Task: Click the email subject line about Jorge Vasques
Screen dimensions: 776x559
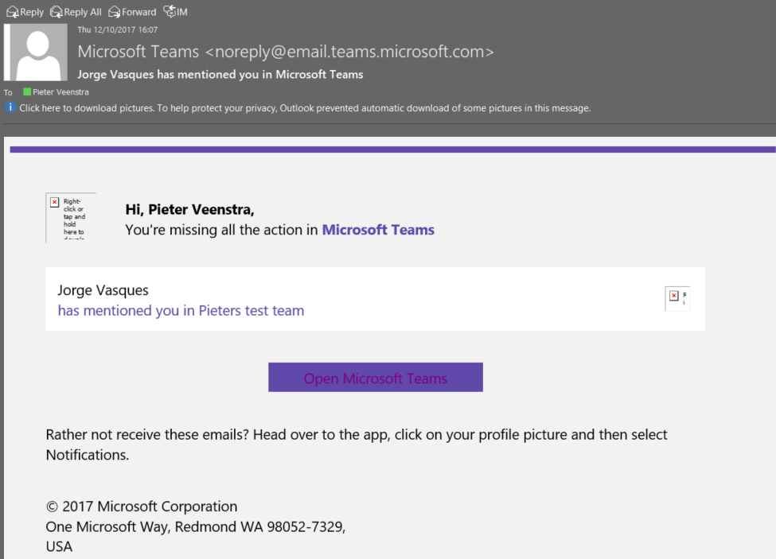Action: click(220, 75)
